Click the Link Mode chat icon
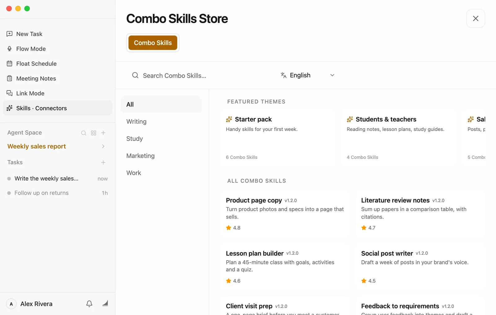 click(10, 93)
